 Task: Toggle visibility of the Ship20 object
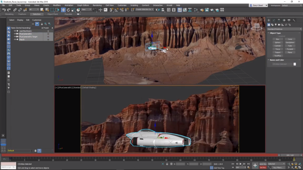tap(15, 40)
